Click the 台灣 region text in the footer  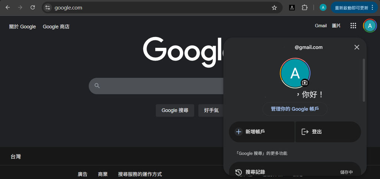[x=16, y=157]
